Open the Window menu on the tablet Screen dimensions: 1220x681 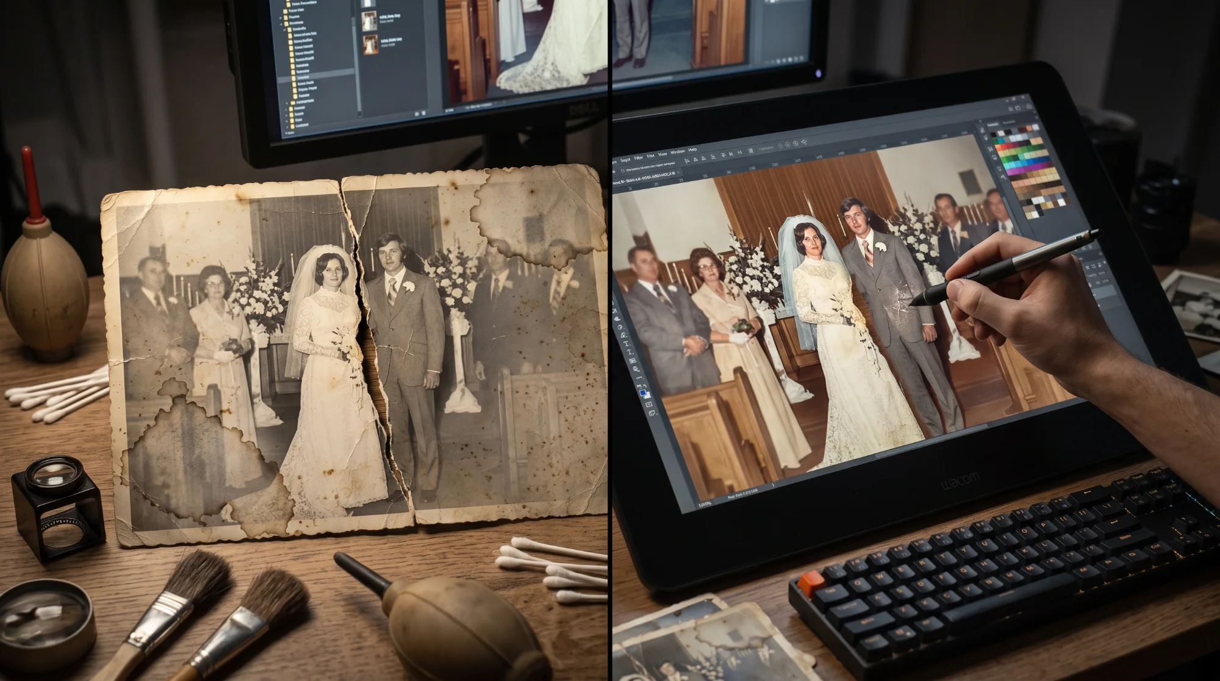tap(677, 151)
